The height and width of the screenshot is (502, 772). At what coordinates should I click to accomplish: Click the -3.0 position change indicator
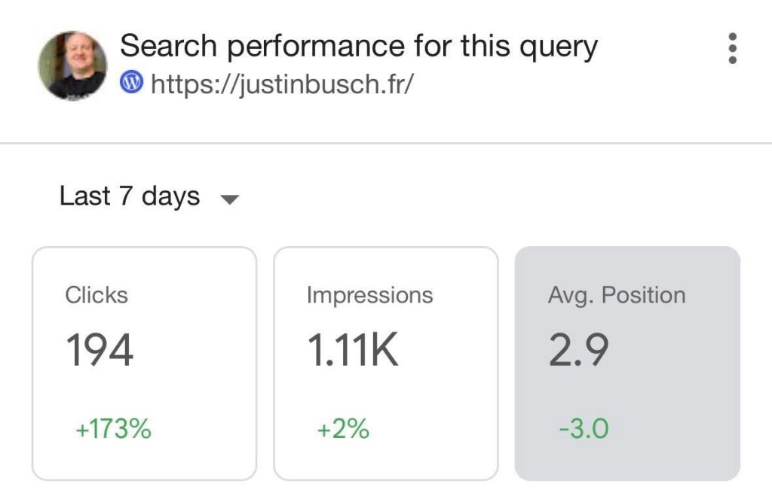click(584, 430)
